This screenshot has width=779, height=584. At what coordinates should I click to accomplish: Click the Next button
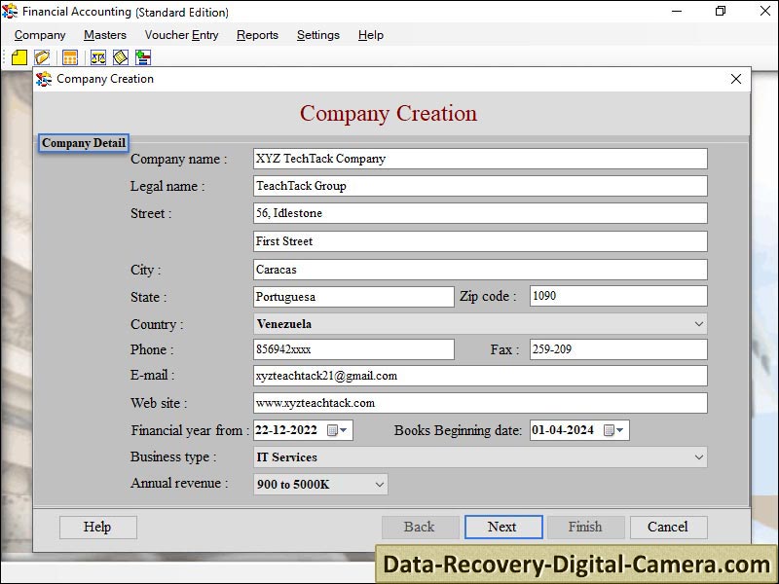coord(503,527)
